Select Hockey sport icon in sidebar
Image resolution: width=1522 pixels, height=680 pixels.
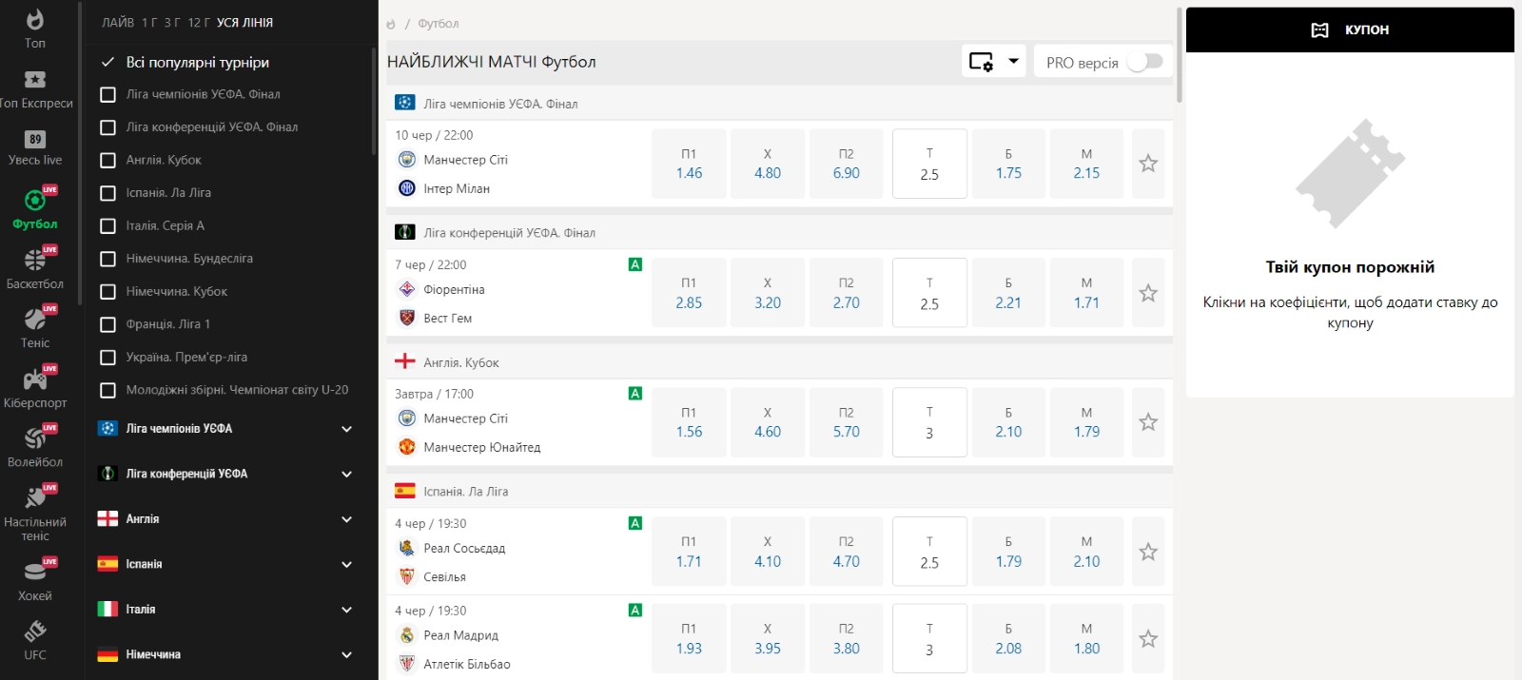[x=36, y=570]
